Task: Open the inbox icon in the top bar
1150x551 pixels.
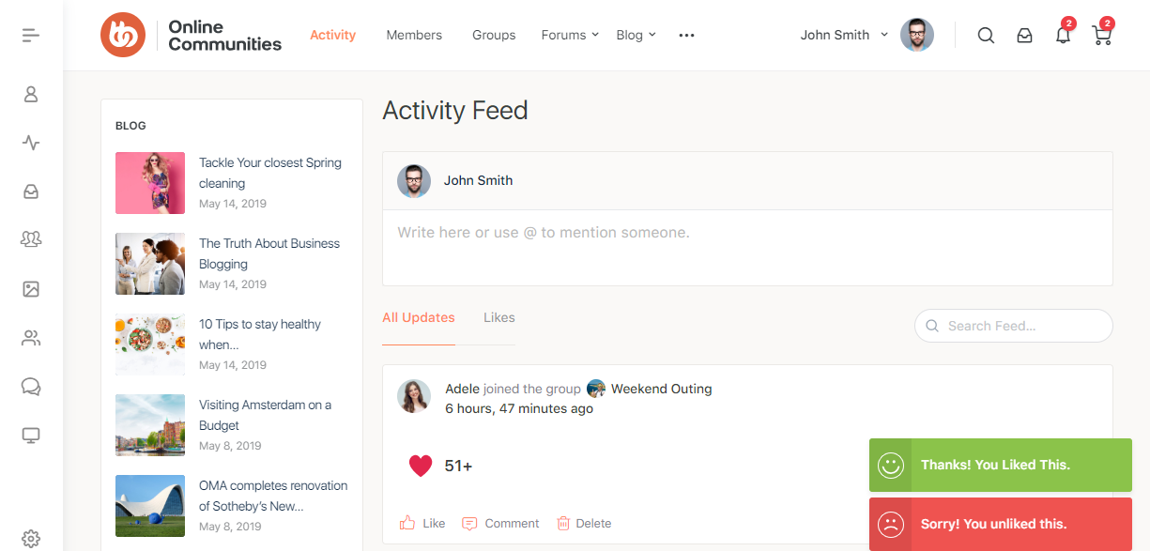Action: point(1024,35)
